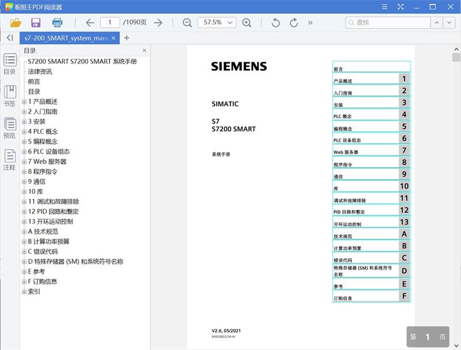461x350 pixels.
Task: Click the 查找 search field
Action: pyautogui.click(x=388, y=22)
